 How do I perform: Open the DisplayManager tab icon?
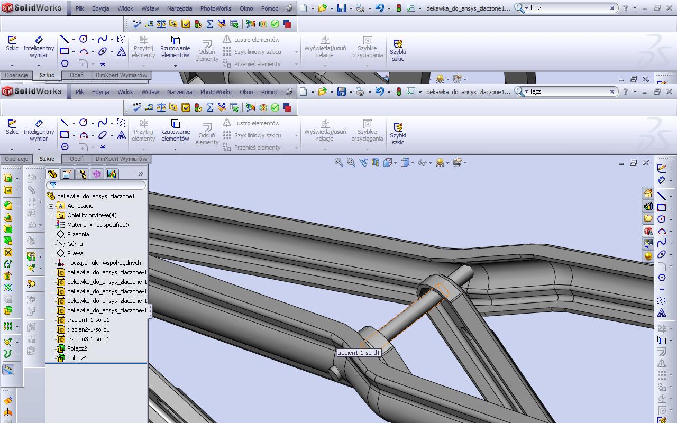pos(112,174)
